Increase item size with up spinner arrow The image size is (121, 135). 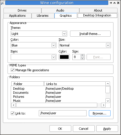click(x=82, y=56)
